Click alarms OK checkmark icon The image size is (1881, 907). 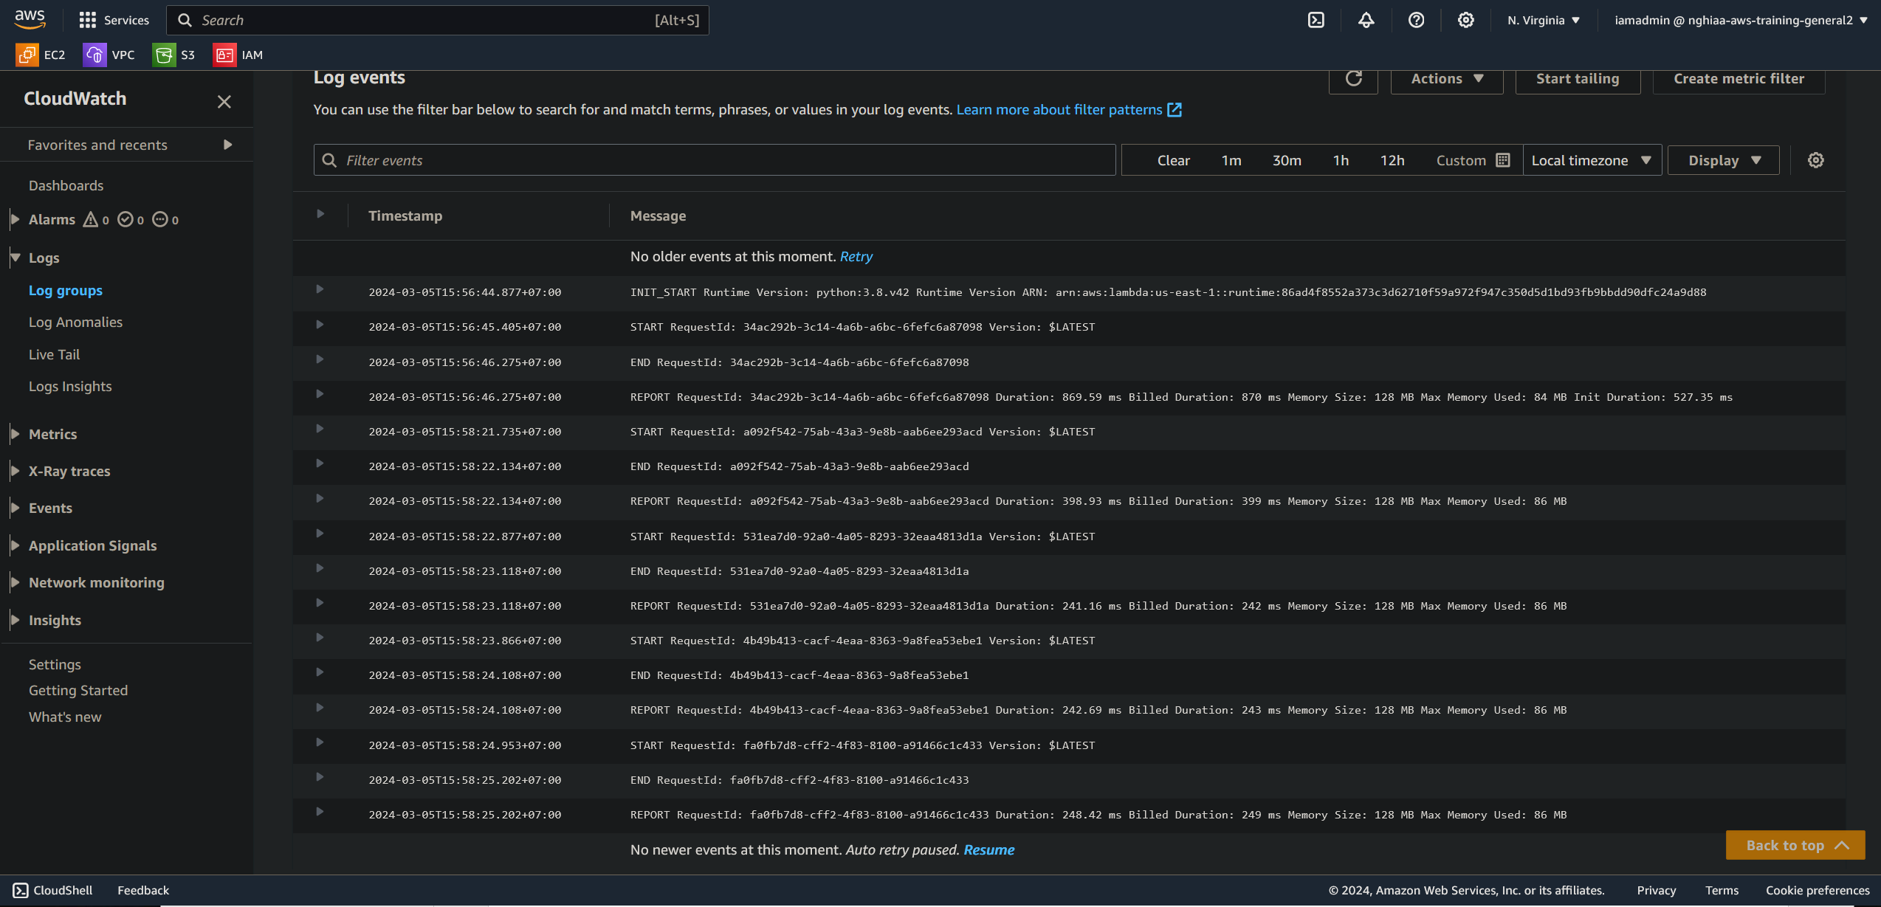click(x=125, y=219)
